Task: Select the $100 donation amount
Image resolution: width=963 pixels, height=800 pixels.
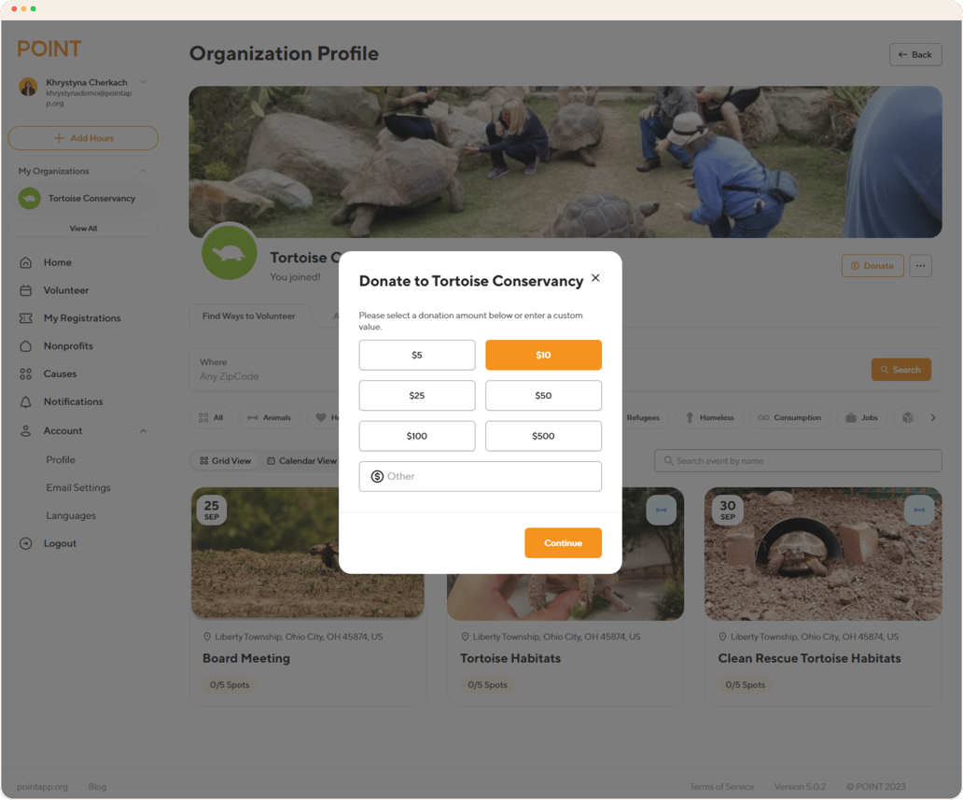Action: [x=417, y=436]
